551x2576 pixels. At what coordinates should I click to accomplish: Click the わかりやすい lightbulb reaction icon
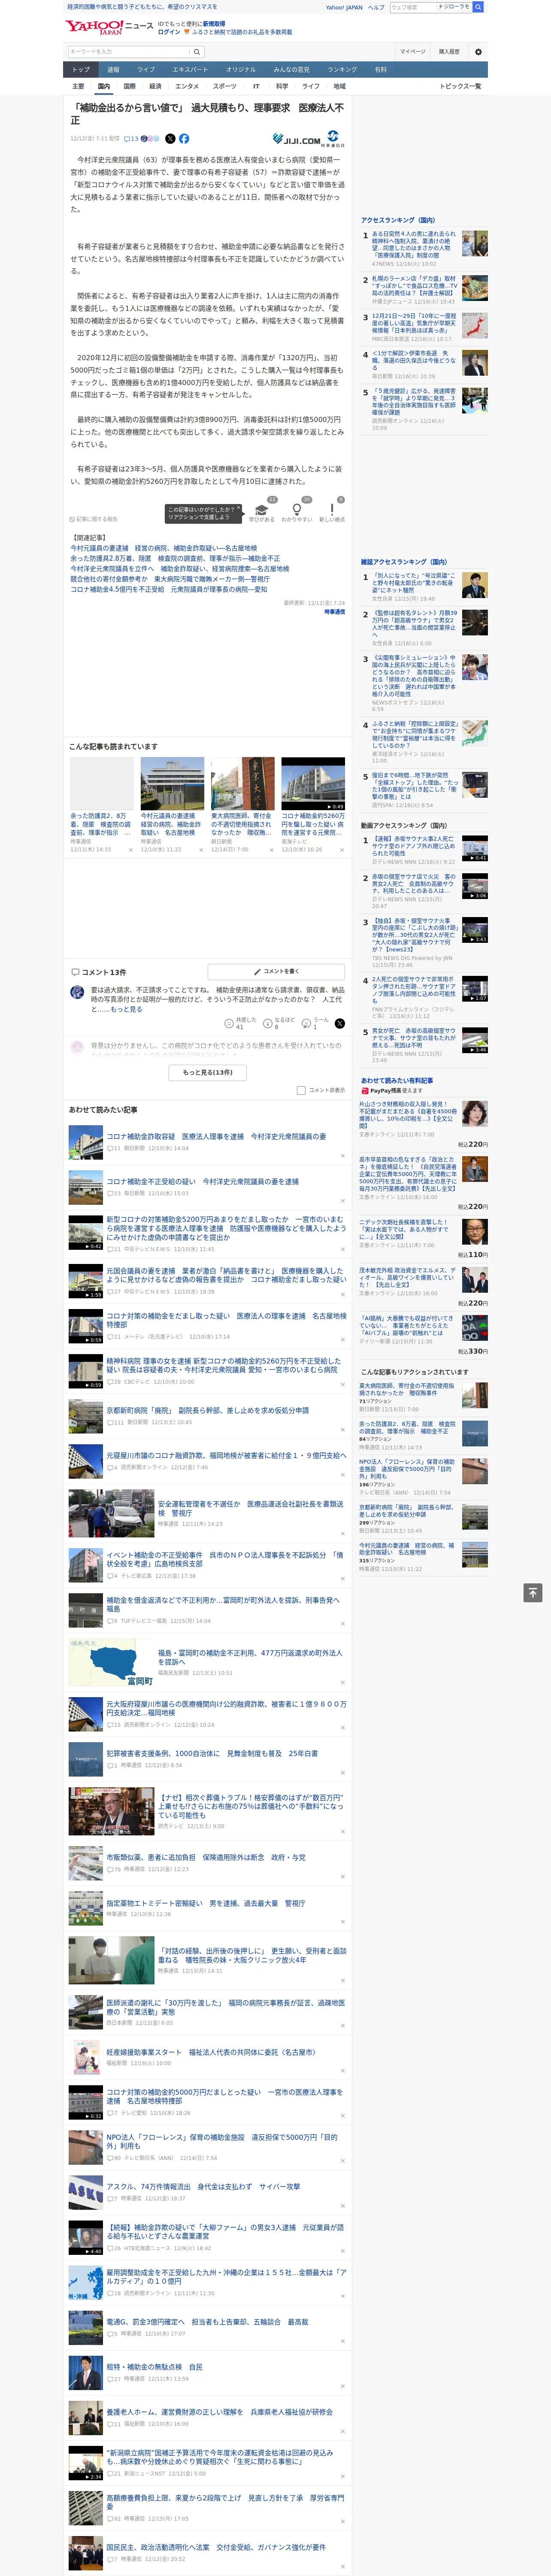(x=297, y=510)
